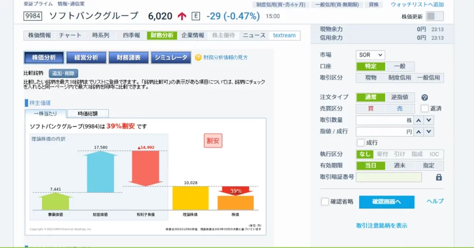Select 一般 account type
This screenshot has height=248, width=474.
point(399,66)
